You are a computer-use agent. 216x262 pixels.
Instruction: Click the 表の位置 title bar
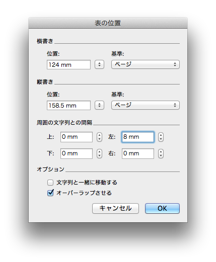coord(108,23)
